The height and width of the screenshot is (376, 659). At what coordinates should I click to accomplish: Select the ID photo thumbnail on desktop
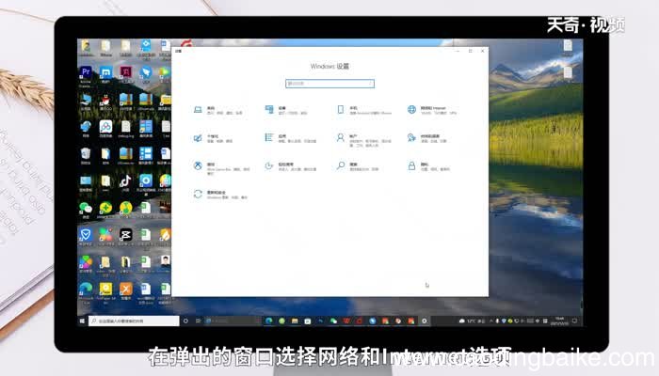click(x=165, y=263)
